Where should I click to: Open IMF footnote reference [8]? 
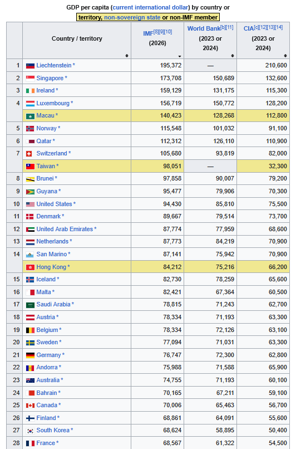pos(156,32)
